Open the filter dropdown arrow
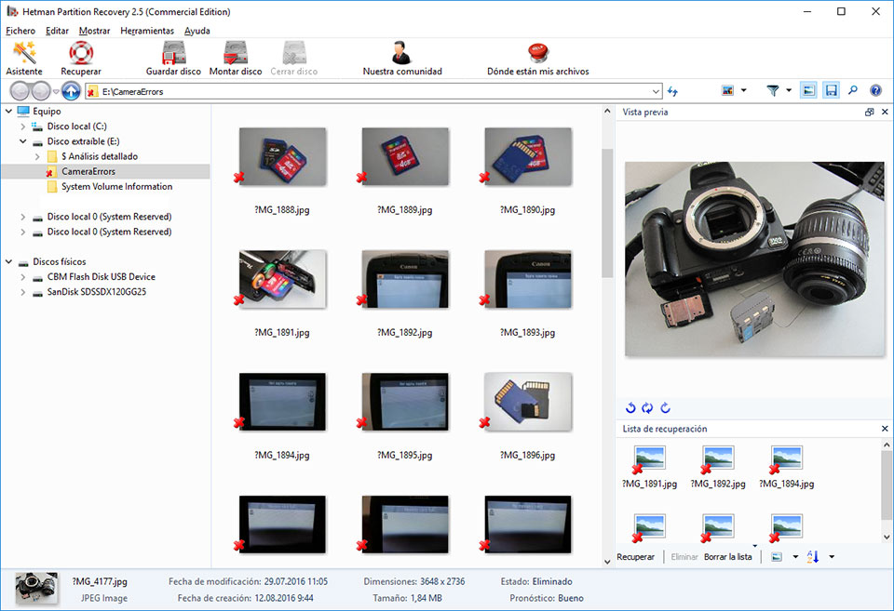This screenshot has height=611, width=894. click(788, 90)
